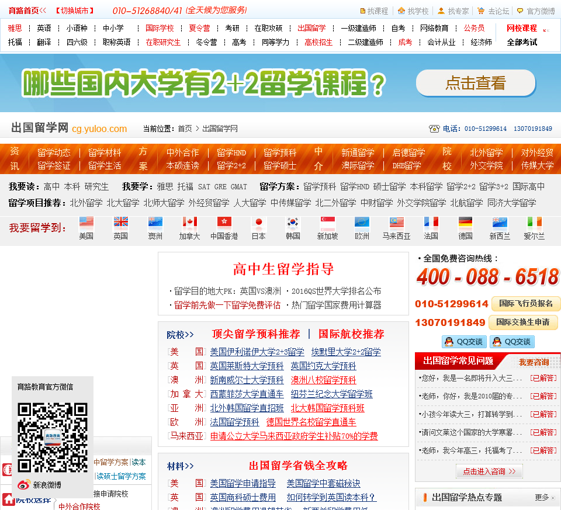The image size is (561, 510).
Task: Click the South Korea flag icon (韩国)
Action: (293, 222)
